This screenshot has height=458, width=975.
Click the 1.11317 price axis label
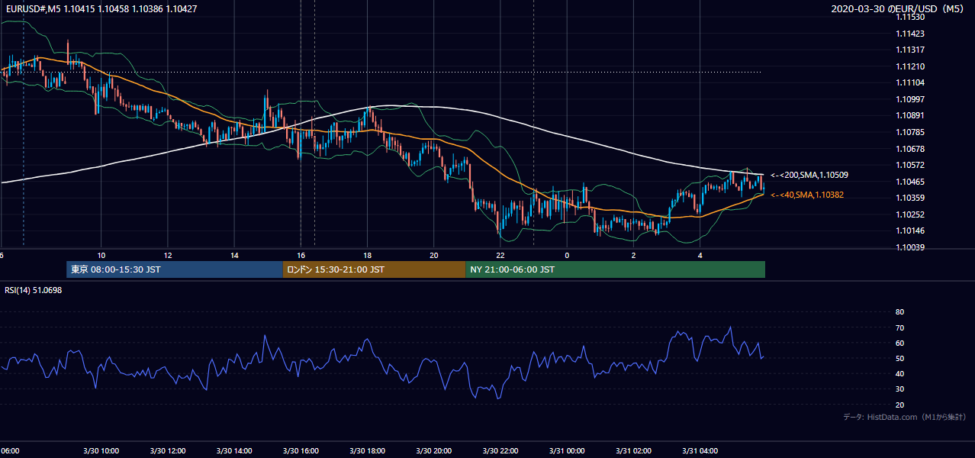910,50
